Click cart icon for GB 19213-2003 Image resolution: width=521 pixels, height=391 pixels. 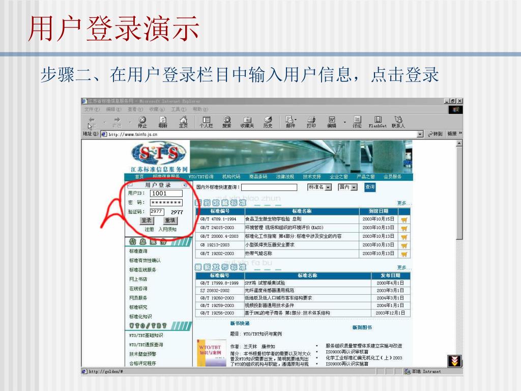404,245
